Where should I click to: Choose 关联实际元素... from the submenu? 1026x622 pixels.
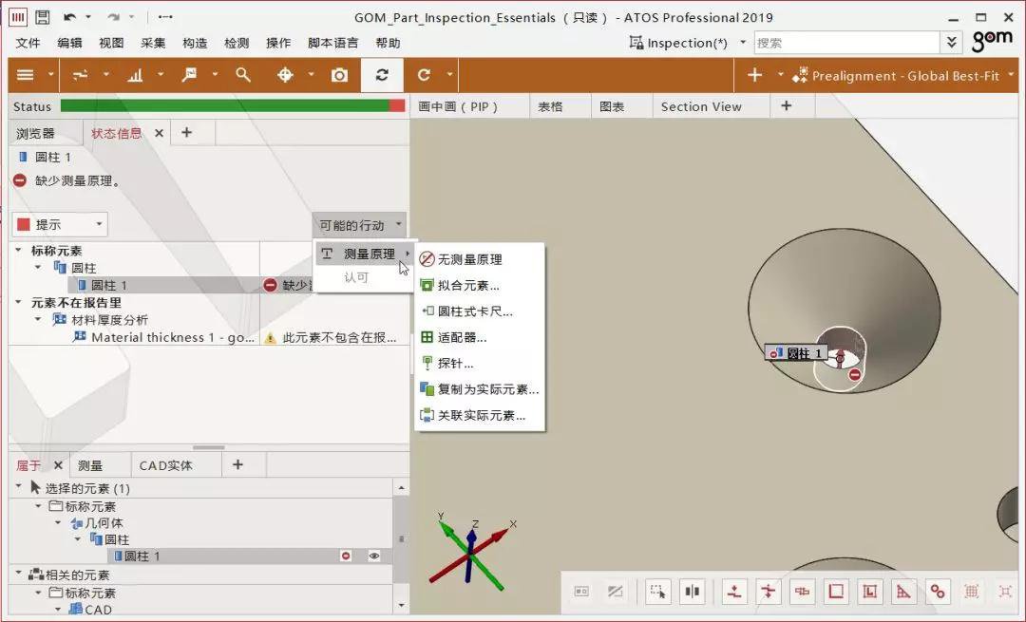pos(480,415)
